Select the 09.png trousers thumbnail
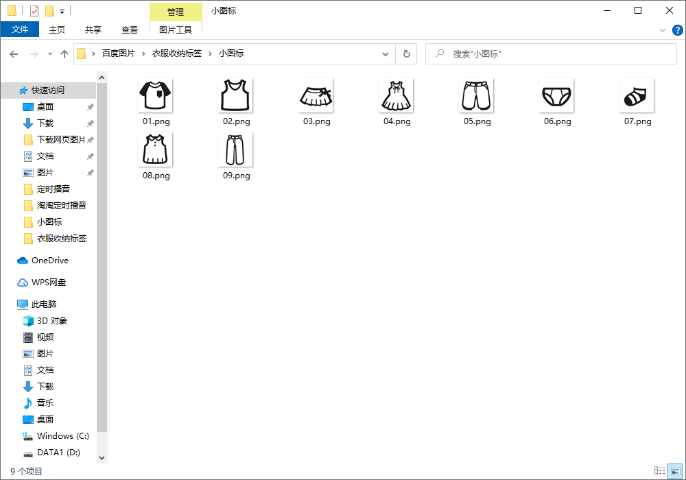Image resolution: width=686 pixels, height=480 pixels. click(x=235, y=149)
